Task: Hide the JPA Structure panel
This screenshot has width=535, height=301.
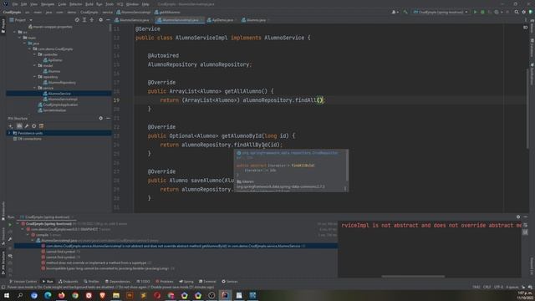Action: pos(108,118)
